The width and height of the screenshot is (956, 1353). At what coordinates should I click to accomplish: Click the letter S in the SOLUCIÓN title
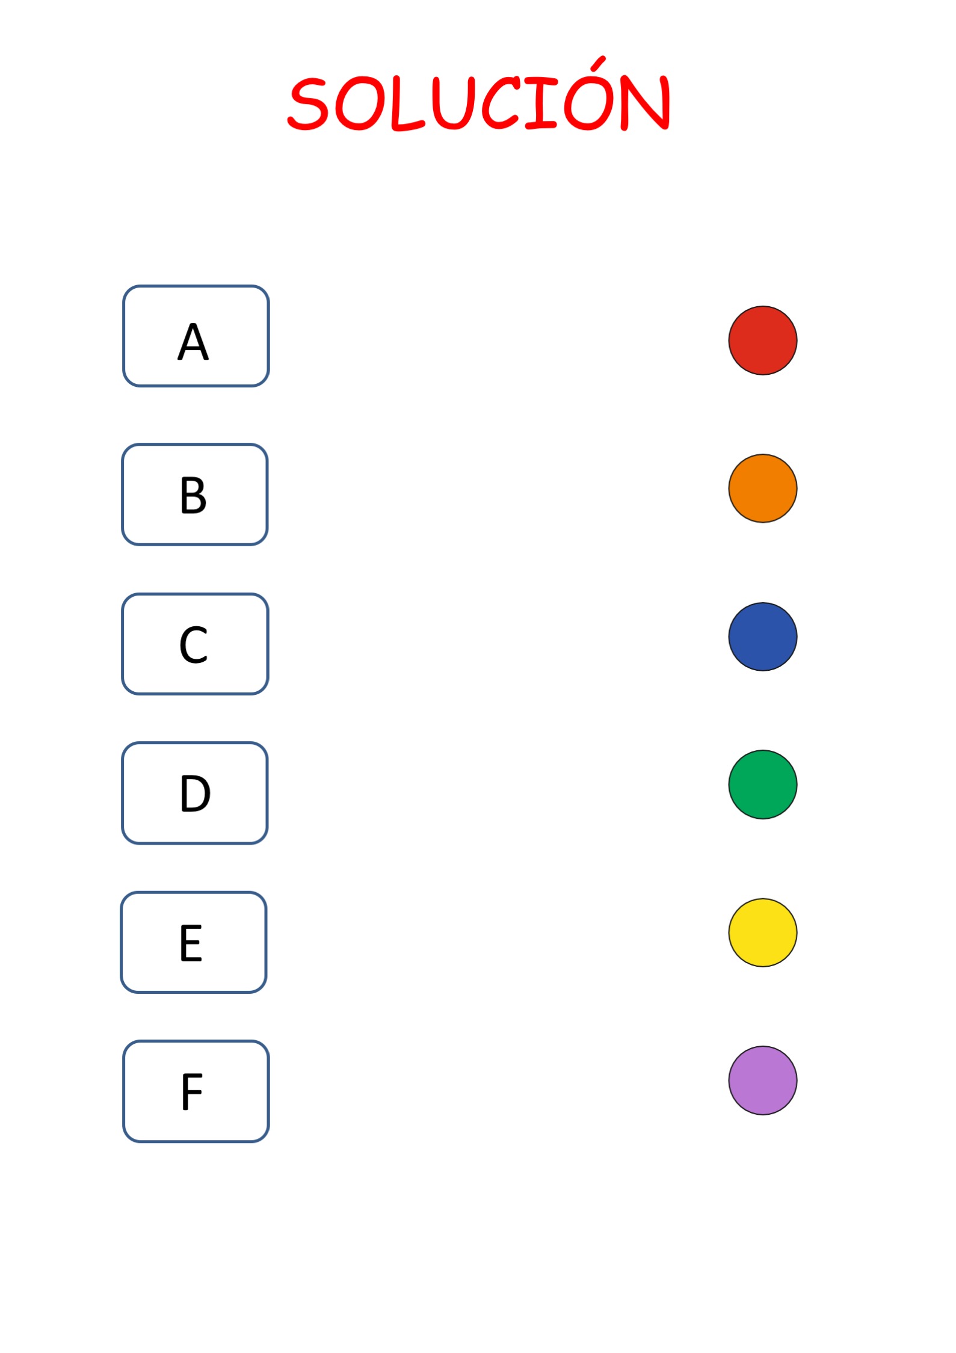click(308, 104)
